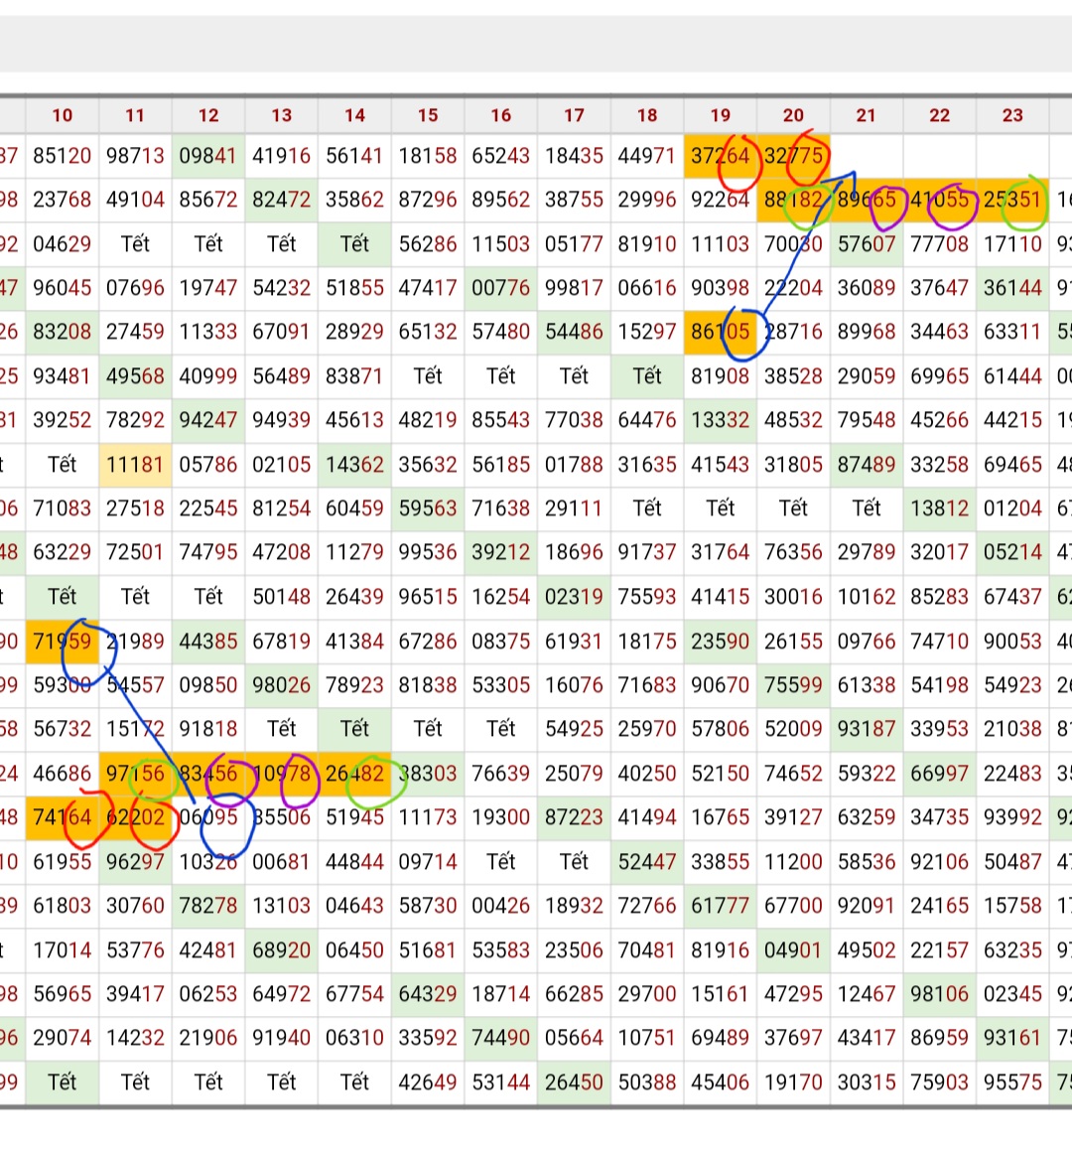1072x1161 pixels.
Task: Click the green cell 94247
Action: coord(208,420)
